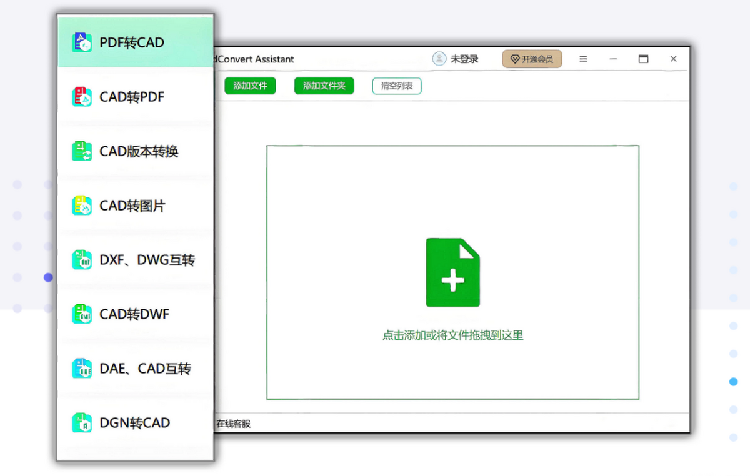Click the CAD转PDF sidebar icon
The width and height of the screenshot is (750, 476).
82,97
